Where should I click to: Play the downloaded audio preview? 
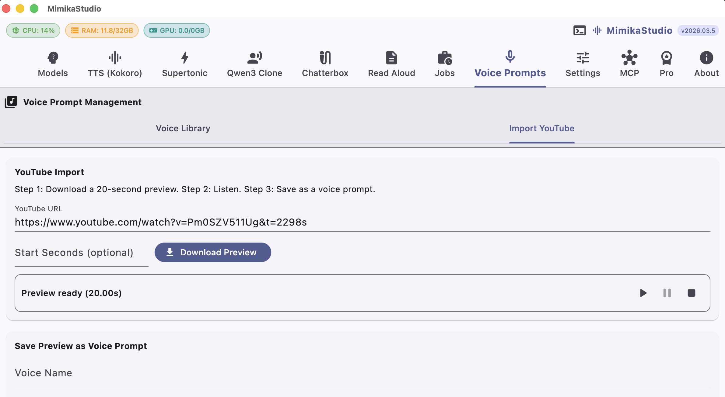tap(643, 293)
